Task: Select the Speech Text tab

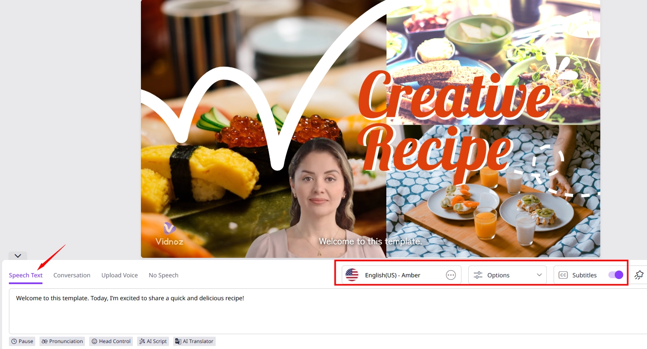Action: [x=25, y=275]
